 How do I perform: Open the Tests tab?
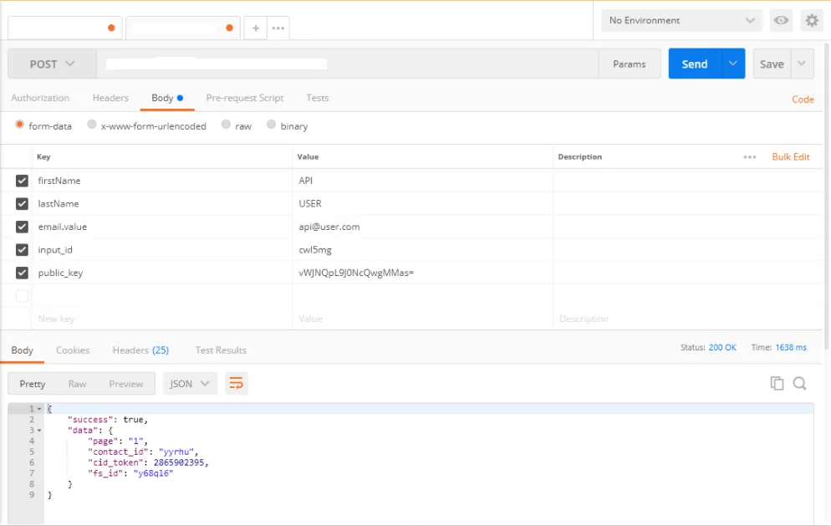pyautogui.click(x=318, y=98)
